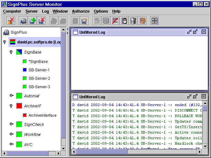This screenshot has width=211, height=158.
Task: Select the david.pc.softpro.de computer node
Action: tap(39, 42)
